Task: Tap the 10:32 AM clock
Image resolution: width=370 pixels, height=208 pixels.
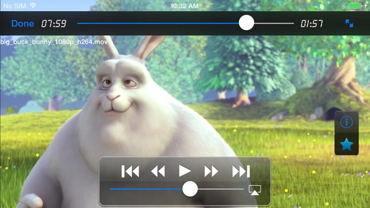Action: pos(185,6)
